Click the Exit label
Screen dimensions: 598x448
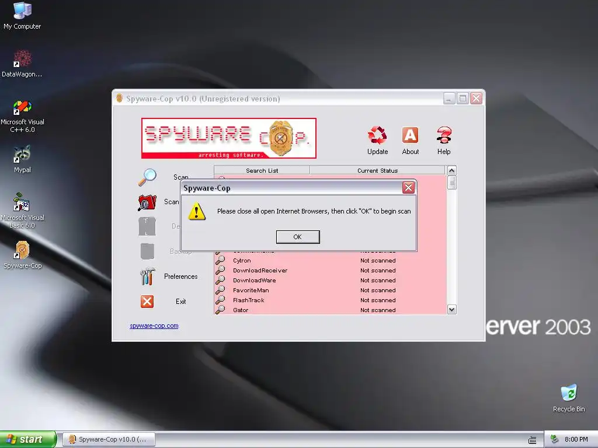181,302
